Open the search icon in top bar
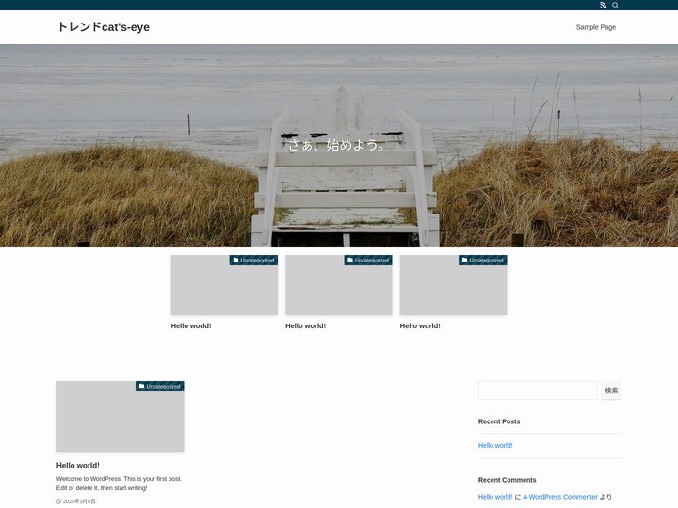Screen dimensions: 678x508 click(615, 6)
